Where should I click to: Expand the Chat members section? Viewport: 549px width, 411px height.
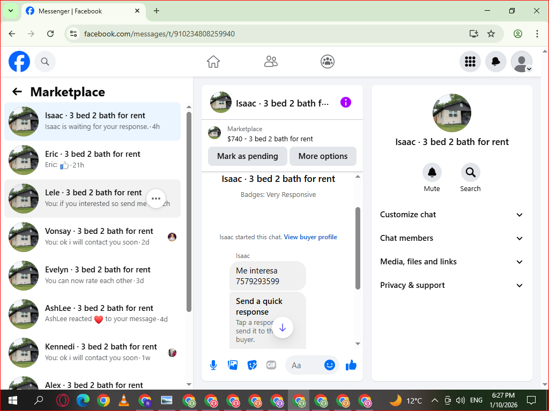(451, 238)
